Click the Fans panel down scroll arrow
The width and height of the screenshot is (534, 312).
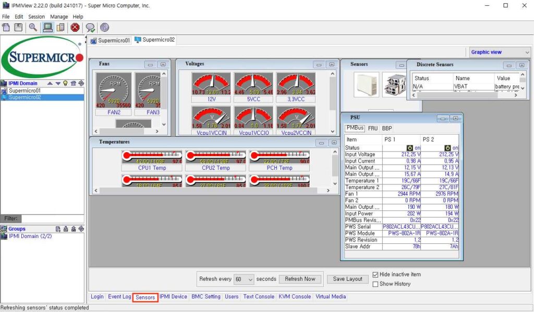pos(164,124)
